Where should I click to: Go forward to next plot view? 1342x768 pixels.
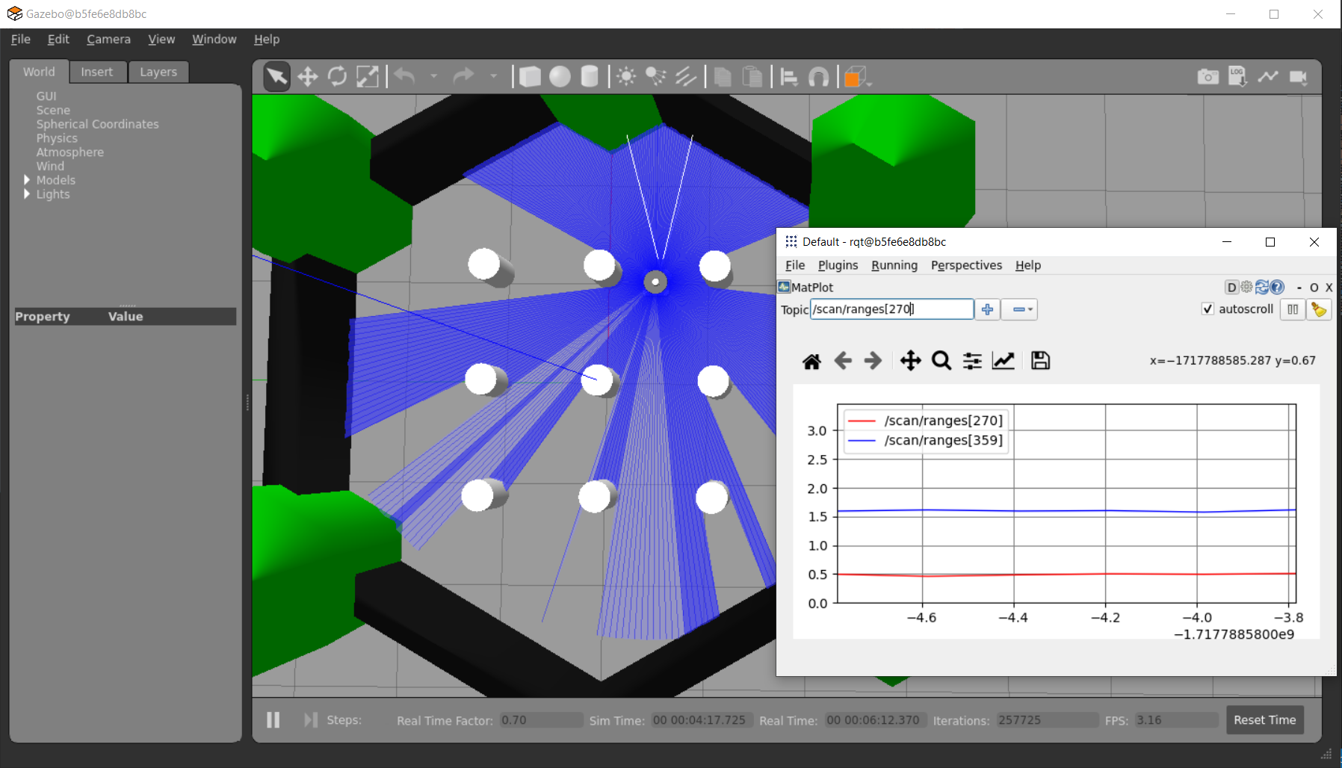point(873,362)
